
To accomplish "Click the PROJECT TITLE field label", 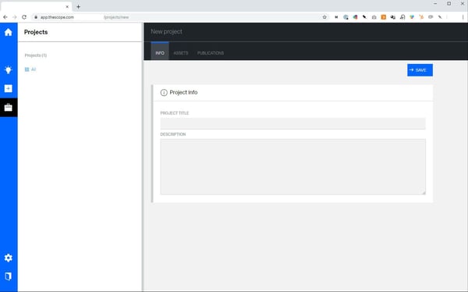I will (174, 113).
